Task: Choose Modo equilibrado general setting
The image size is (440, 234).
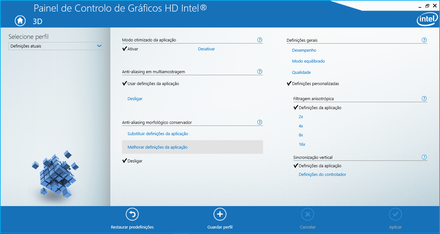Action: coord(308,61)
